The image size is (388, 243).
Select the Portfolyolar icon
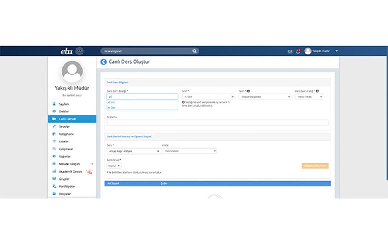click(54, 186)
